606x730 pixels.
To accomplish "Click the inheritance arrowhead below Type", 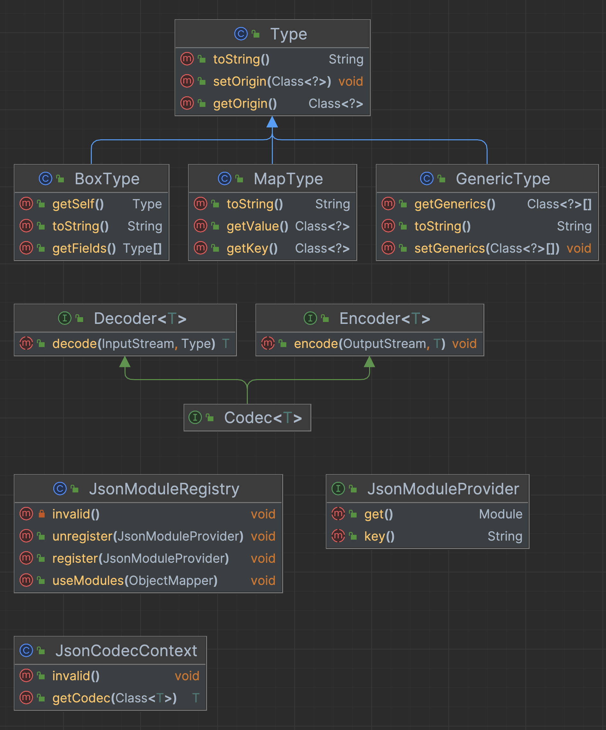I will 272,122.
